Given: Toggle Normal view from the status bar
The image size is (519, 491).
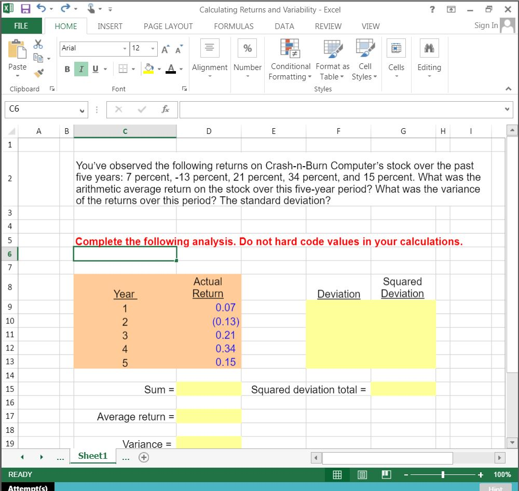Looking at the screenshot, I should coord(337,474).
